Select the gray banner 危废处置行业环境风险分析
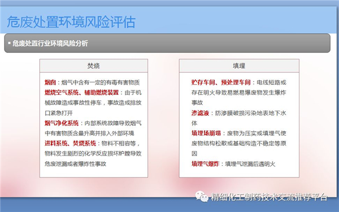Viewport: 339px width, 212px height. (167, 43)
